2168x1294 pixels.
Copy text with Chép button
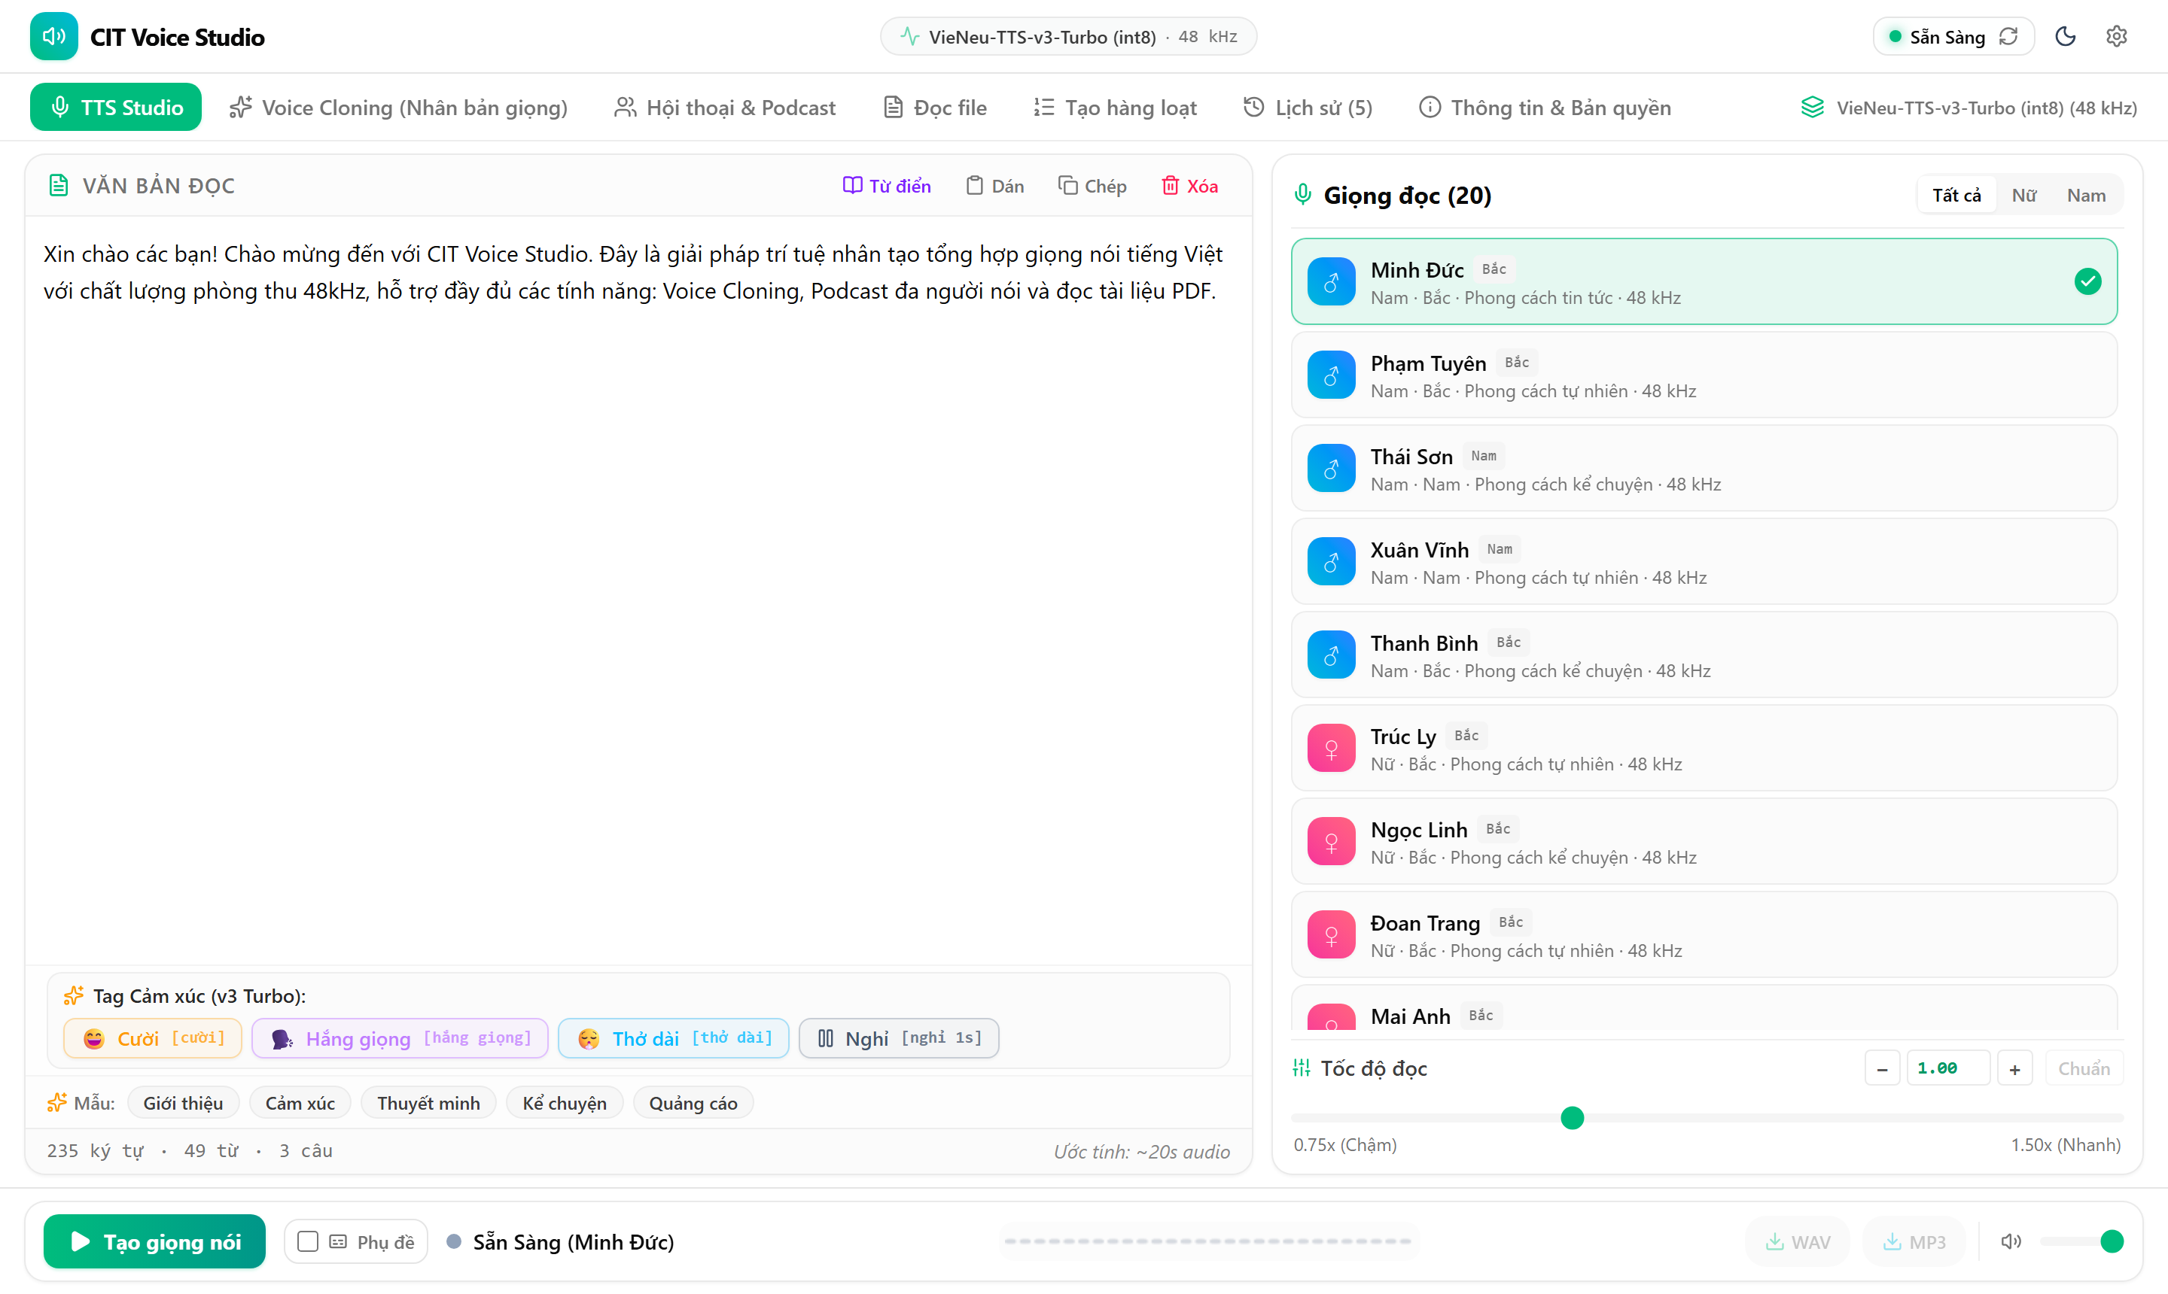coord(1092,186)
